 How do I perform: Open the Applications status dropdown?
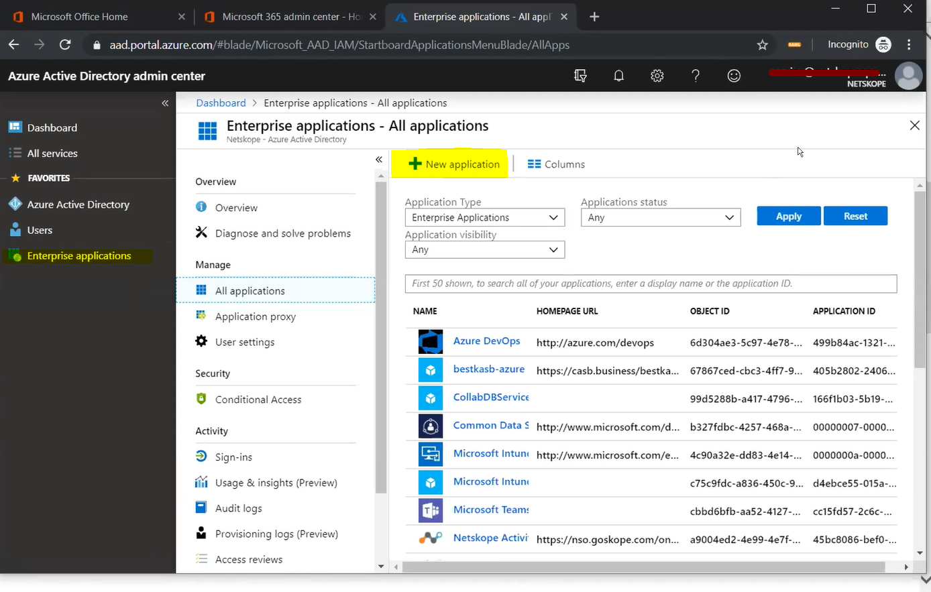tap(660, 217)
